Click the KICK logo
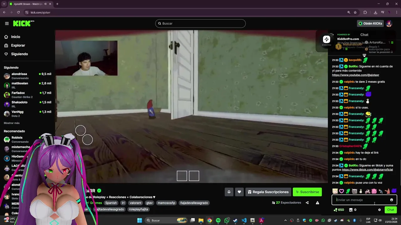 tap(23, 23)
